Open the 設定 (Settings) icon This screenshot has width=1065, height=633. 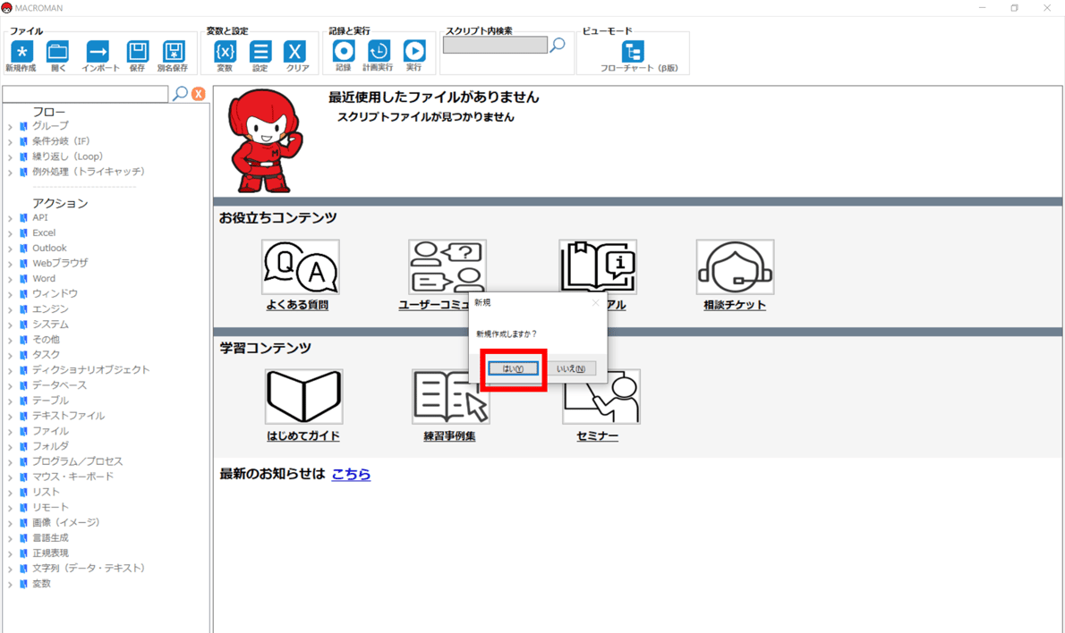[x=260, y=52]
